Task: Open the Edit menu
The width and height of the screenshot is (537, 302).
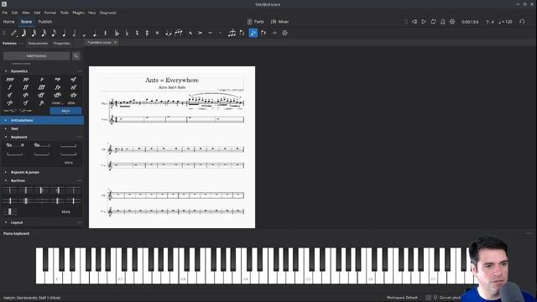Action: (x=14, y=13)
